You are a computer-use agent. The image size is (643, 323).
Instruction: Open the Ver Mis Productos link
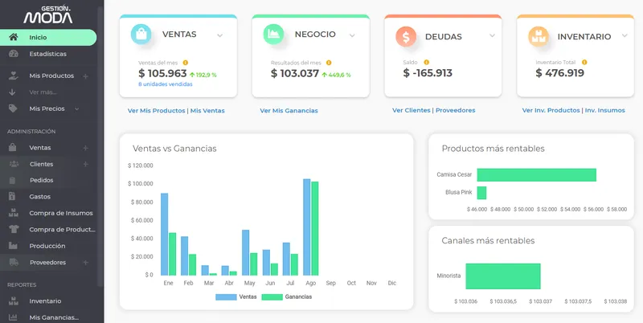[156, 111]
